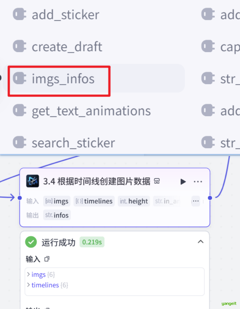Click the node avatar icon of node 3.4
Screen dimensions: 240x309
click(x=32, y=181)
